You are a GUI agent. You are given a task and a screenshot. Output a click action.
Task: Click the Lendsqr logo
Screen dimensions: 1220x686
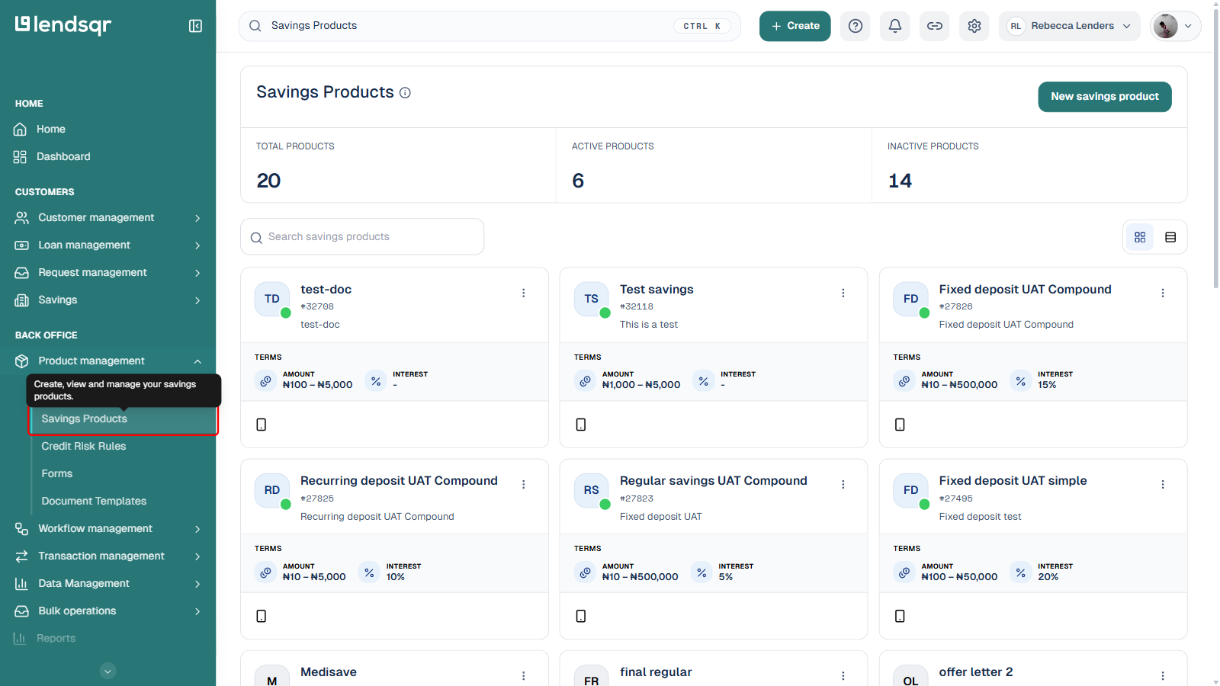pos(63,25)
